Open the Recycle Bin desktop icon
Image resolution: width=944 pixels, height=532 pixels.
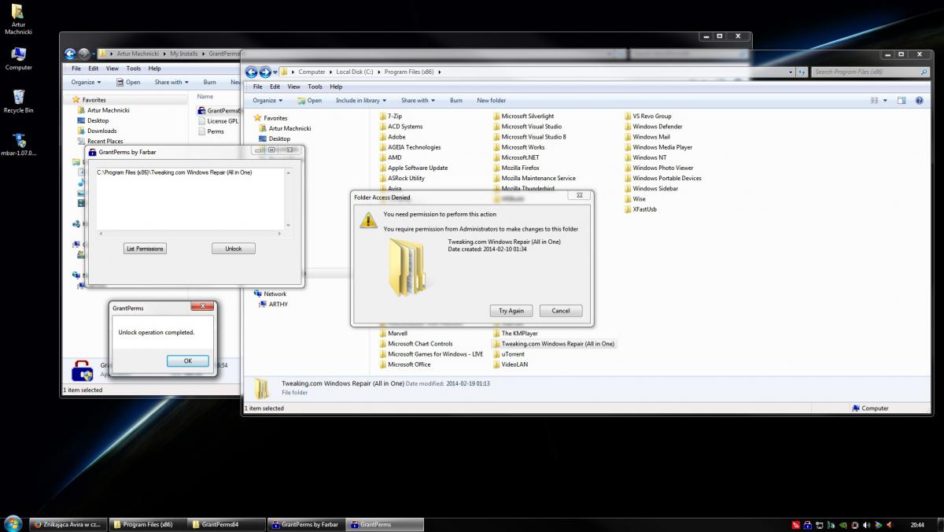pyautogui.click(x=18, y=102)
